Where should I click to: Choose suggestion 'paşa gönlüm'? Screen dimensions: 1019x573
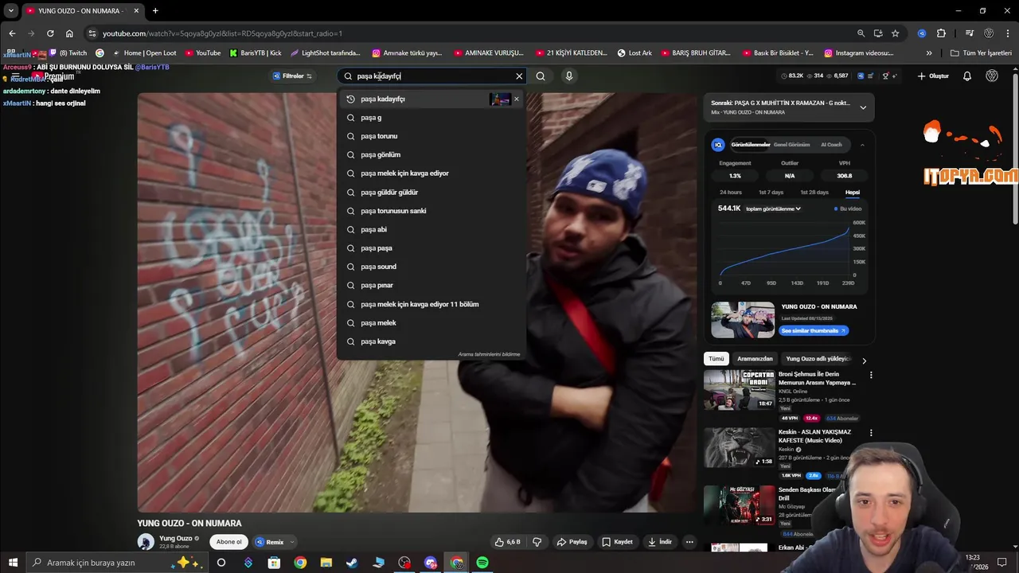431,154
